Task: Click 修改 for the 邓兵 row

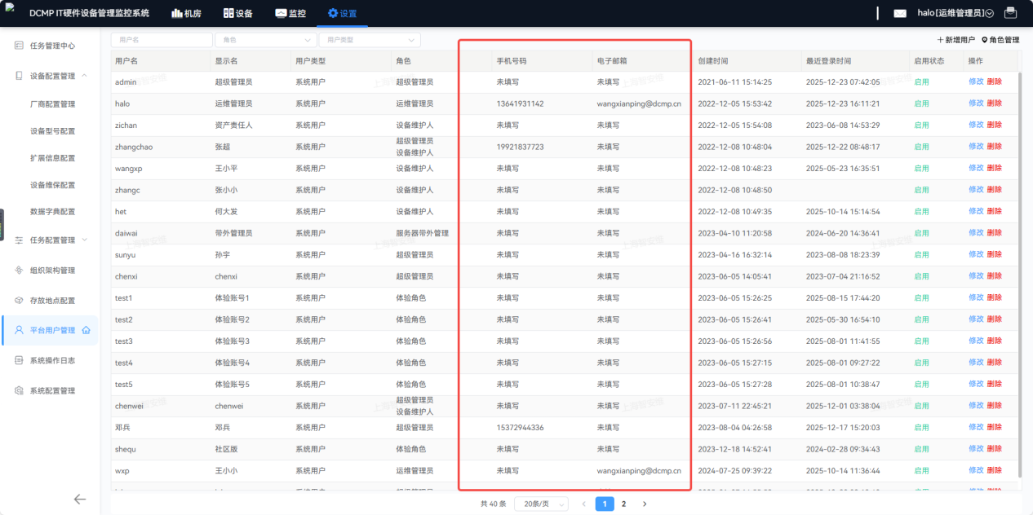Action: point(976,427)
